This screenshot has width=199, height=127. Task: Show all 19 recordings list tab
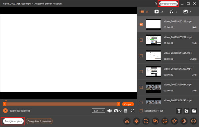[x=144, y=12]
